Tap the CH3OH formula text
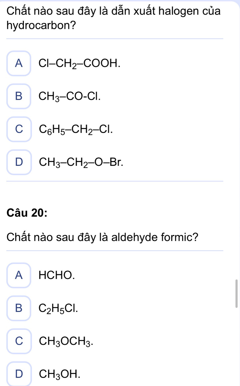Viewport: 240px width, 386px height. pos(57,374)
